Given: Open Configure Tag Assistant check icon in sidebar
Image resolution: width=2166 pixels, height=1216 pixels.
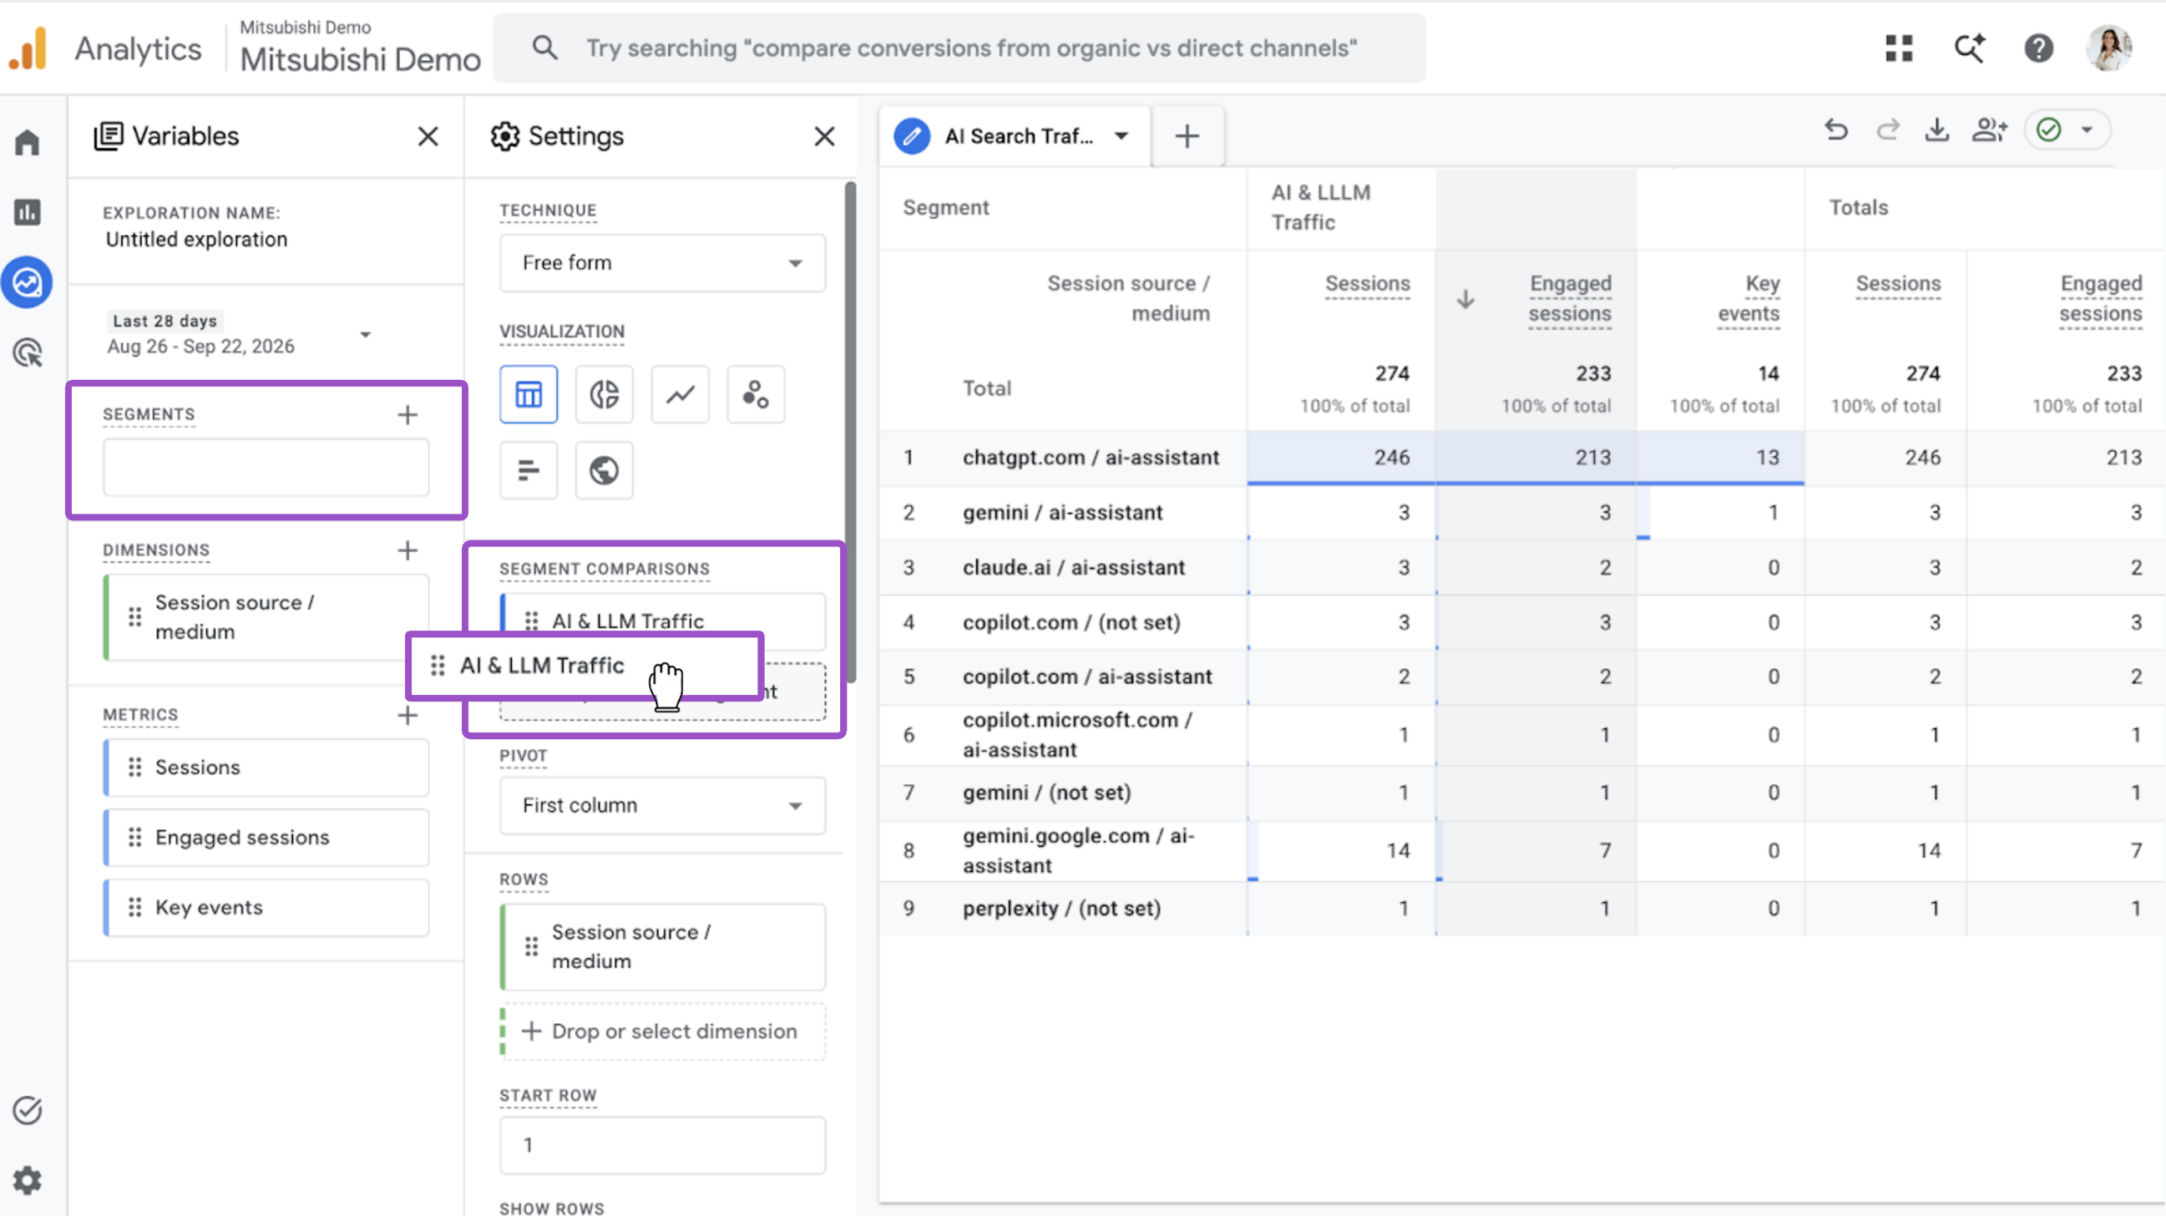Looking at the screenshot, I should click(x=27, y=1110).
